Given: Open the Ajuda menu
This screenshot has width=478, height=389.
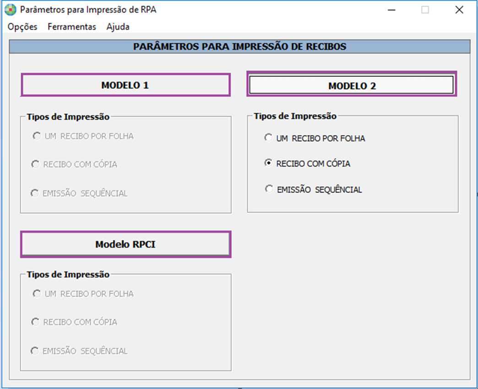Looking at the screenshot, I should 118,27.
